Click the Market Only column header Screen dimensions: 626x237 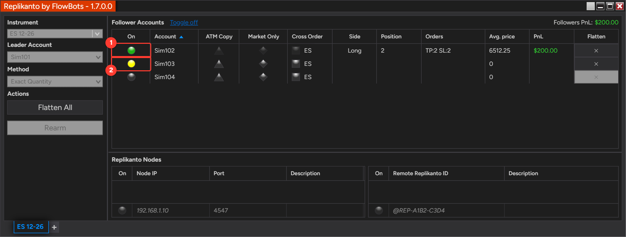click(x=263, y=36)
